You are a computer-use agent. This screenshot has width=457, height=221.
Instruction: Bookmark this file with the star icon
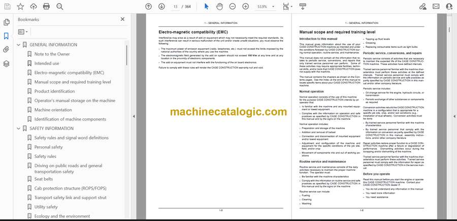pyautogui.click(x=20, y=7)
